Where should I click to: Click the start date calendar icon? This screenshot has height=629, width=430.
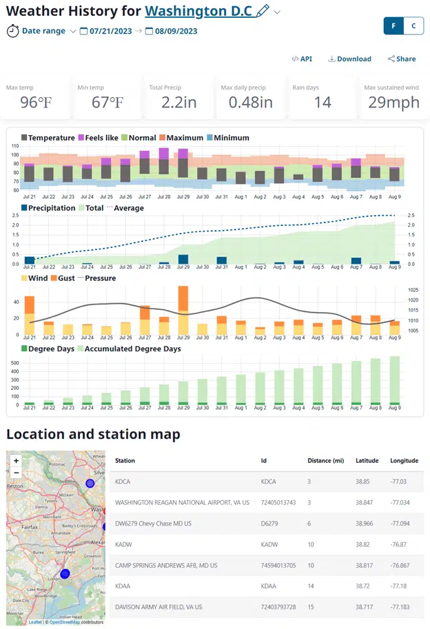coord(84,31)
